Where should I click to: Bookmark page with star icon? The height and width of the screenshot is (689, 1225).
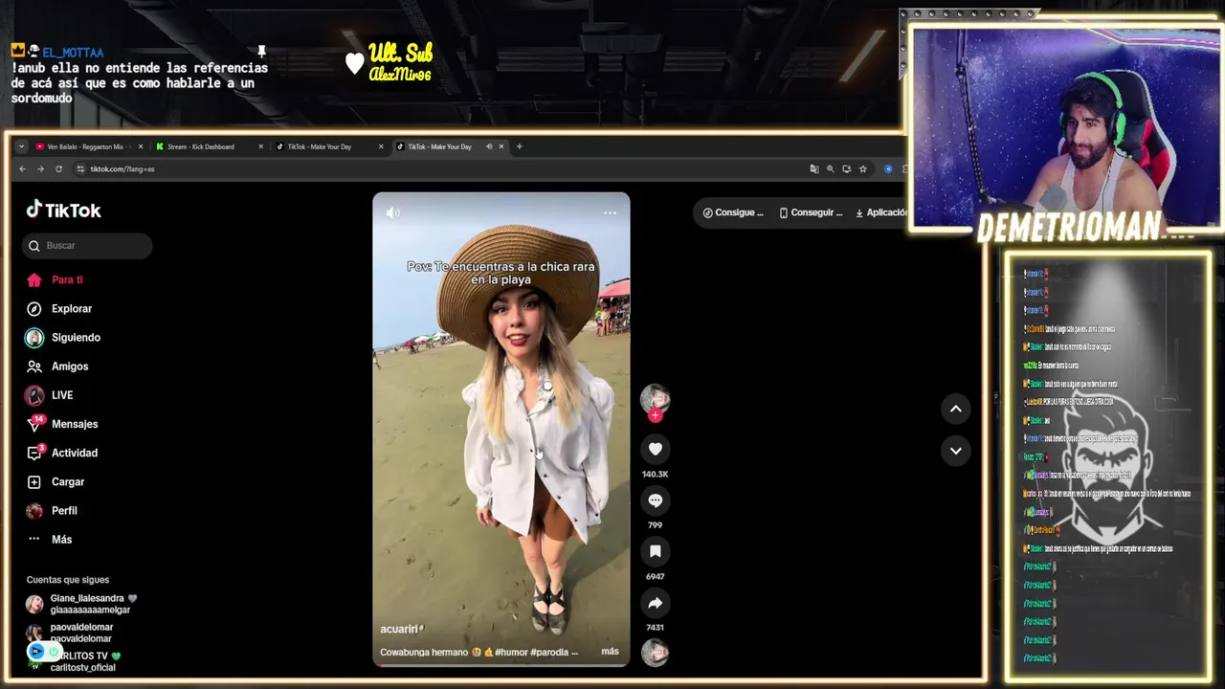[x=863, y=168]
